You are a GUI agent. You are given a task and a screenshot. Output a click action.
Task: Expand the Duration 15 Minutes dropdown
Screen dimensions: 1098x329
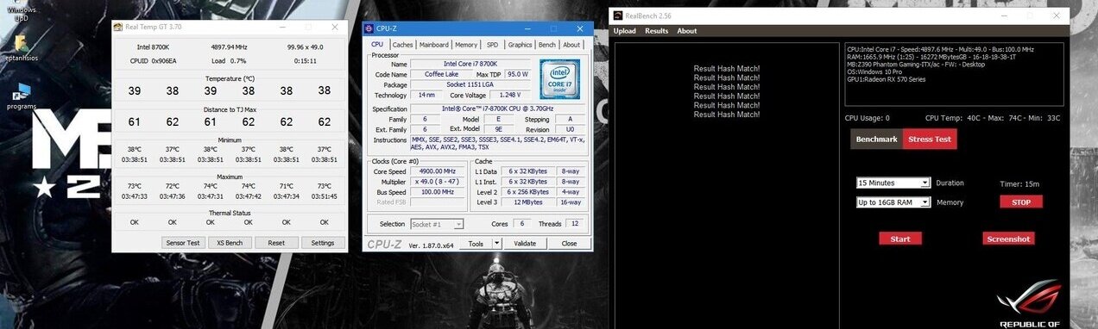click(x=893, y=183)
